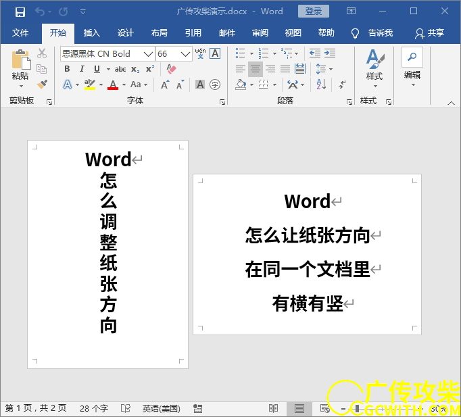The height and width of the screenshot is (417, 461).
Task: Open the Customize Quick Access Toolbar menu
Action: click(x=83, y=11)
